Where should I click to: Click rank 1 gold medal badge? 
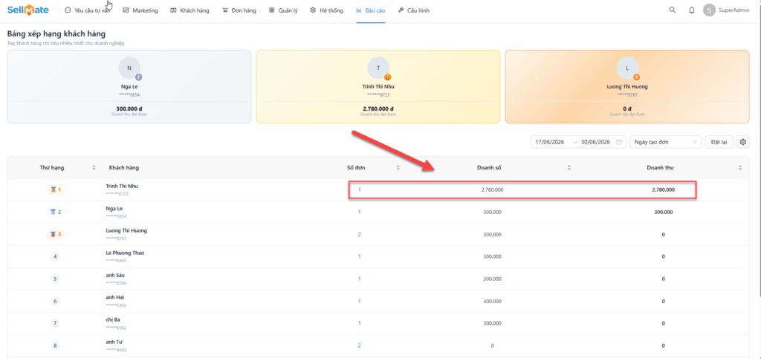click(55, 190)
